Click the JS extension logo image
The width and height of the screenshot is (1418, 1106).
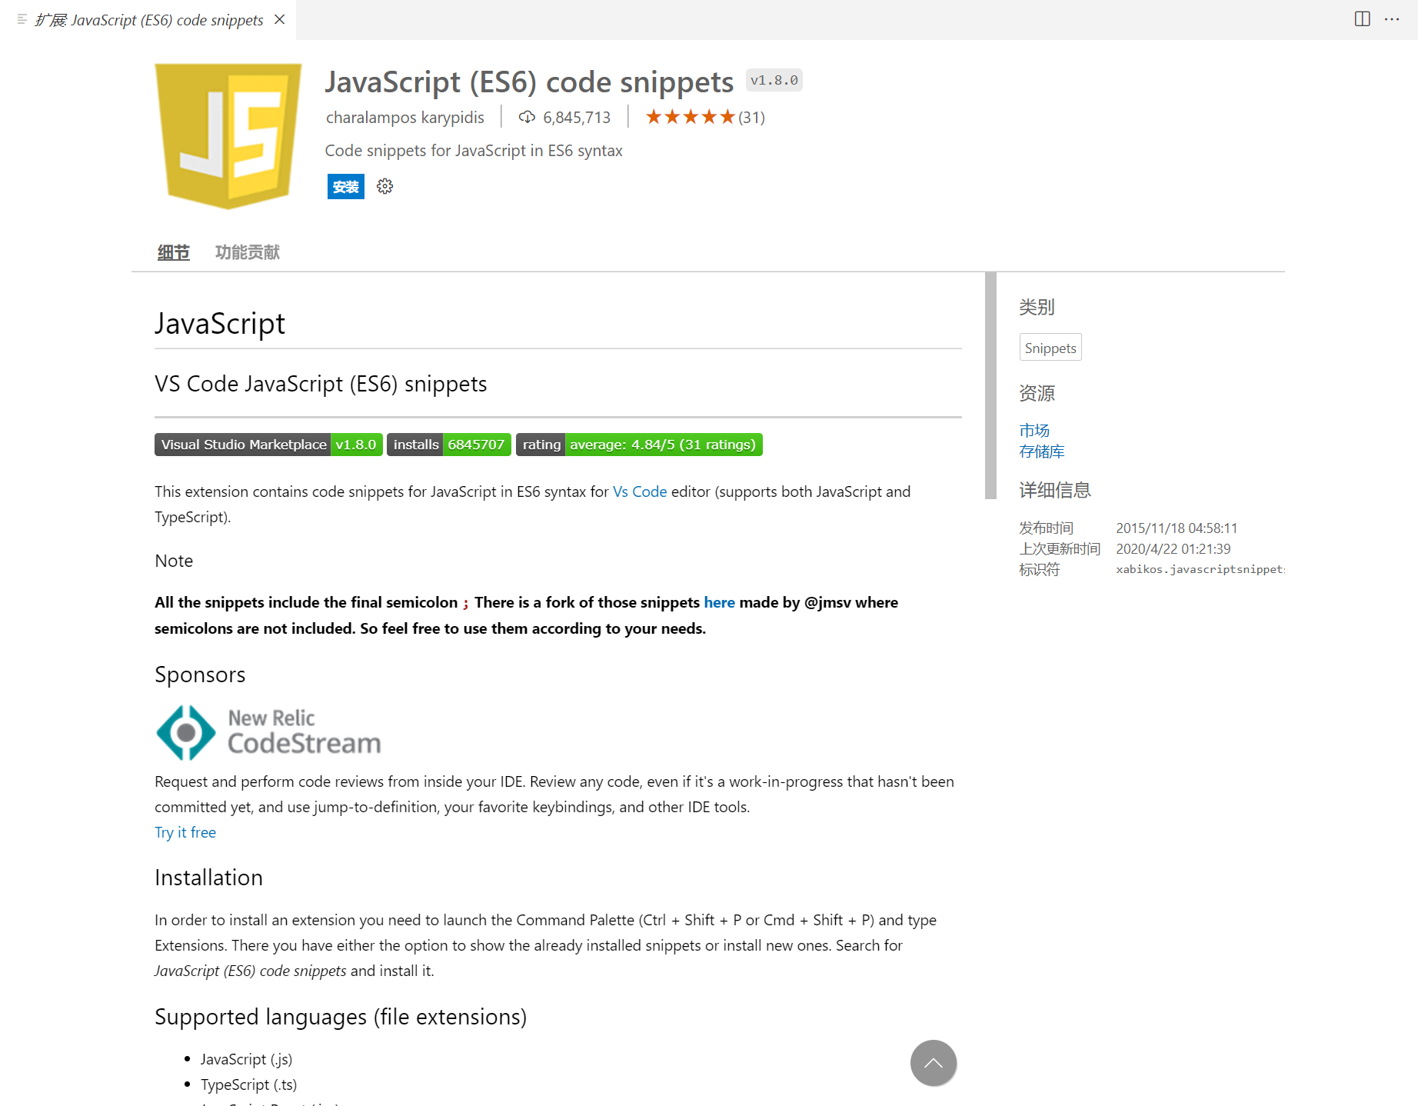pyautogui.click(x=228, y=136)
